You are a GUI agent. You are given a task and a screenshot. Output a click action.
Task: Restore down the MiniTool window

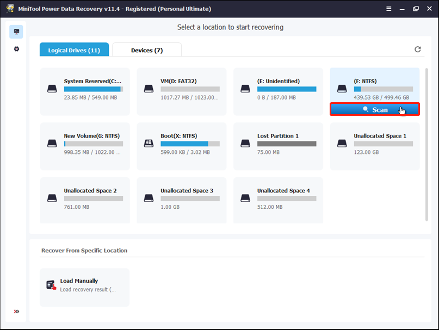point(416,9)
